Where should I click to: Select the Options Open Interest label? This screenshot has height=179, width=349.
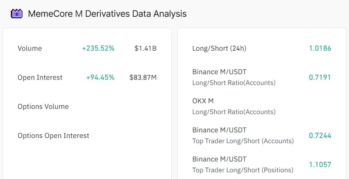pyautogui.click(x=53, y=136)
